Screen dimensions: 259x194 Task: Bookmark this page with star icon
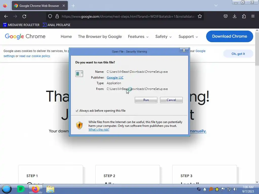pyautogui.click(x=200, y=16)
